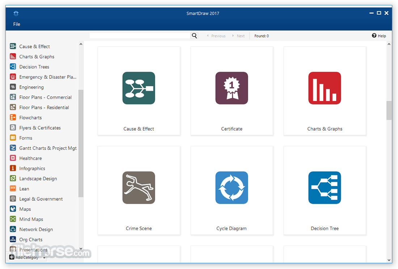
Task: Click inside the search input field
Action: tap(140, 36)
